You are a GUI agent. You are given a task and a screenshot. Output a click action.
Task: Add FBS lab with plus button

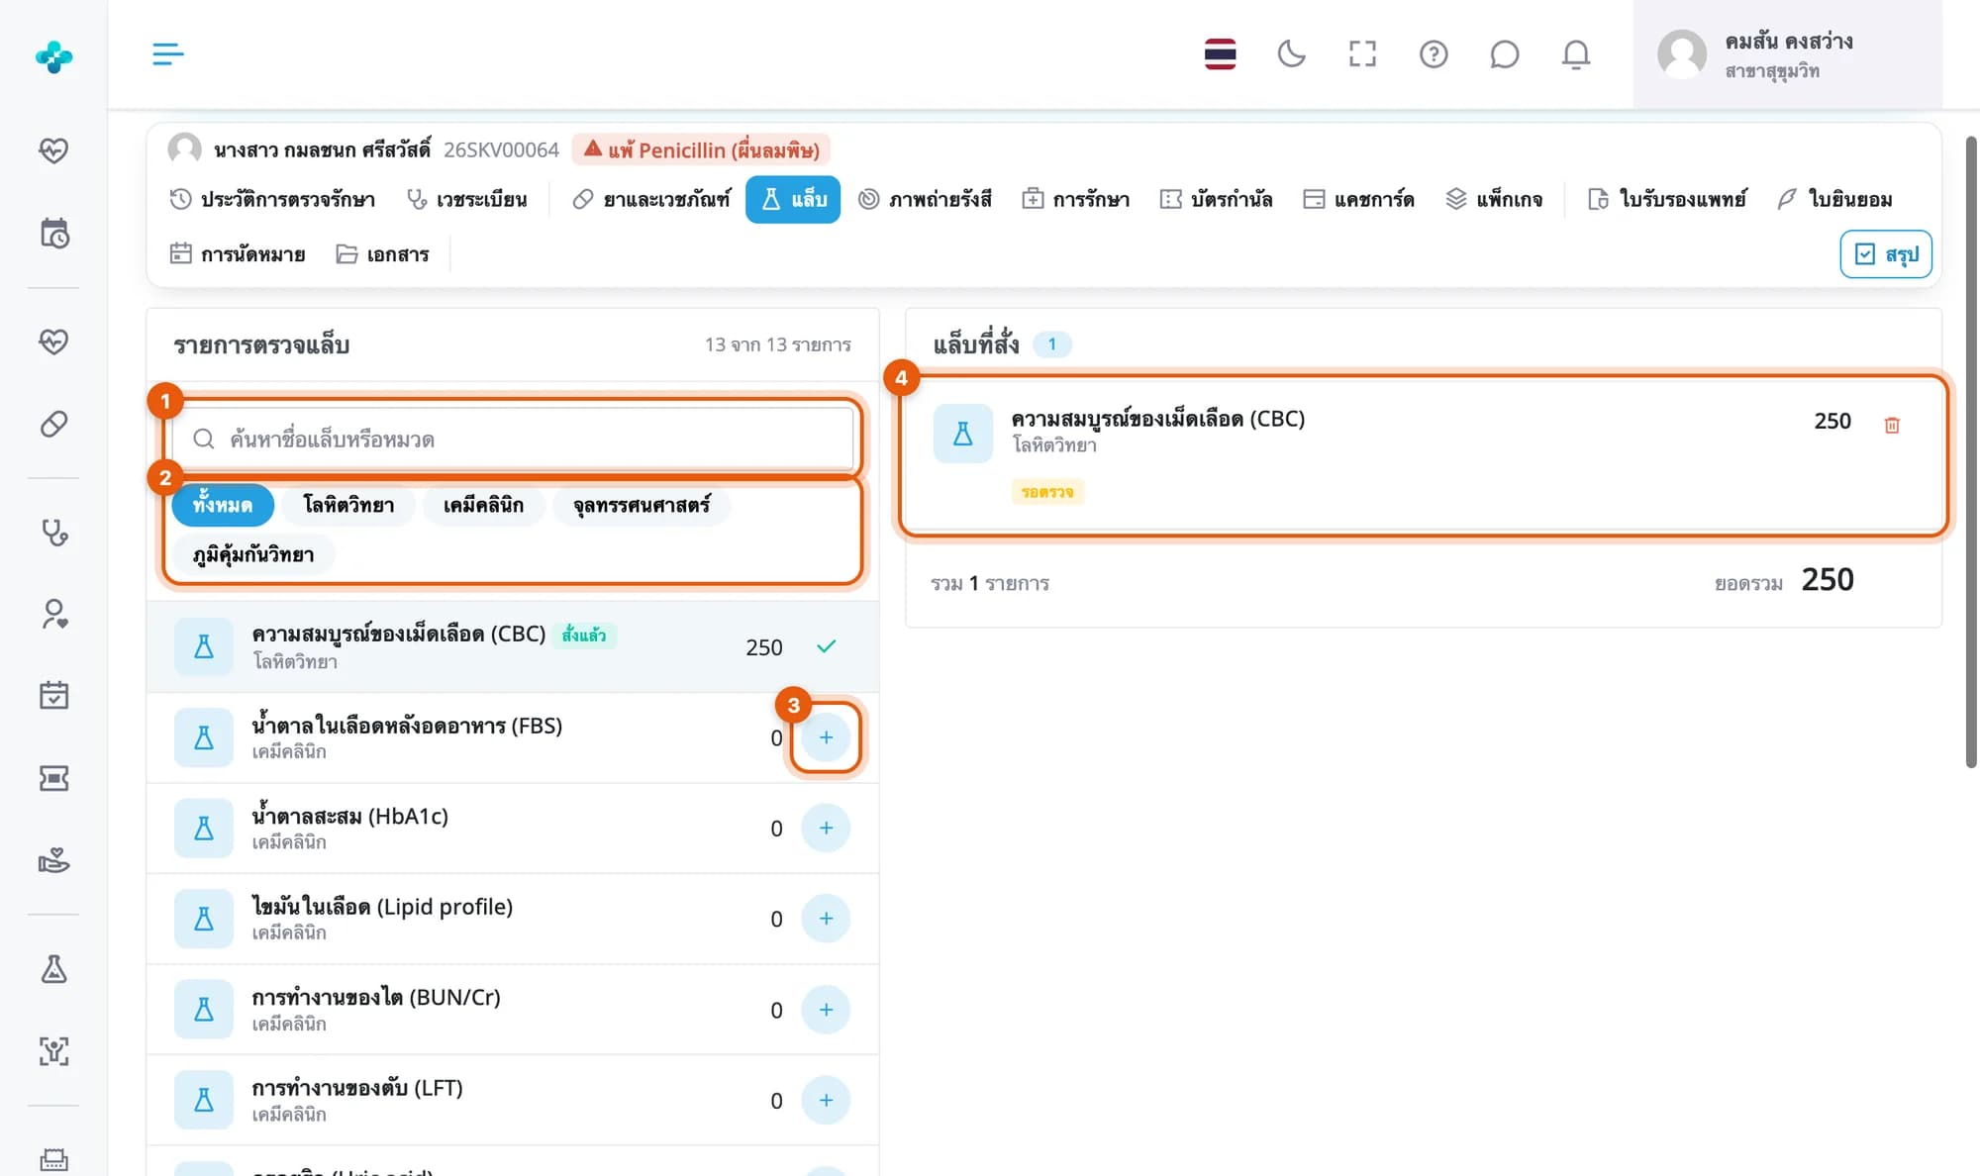coord(826,737)
